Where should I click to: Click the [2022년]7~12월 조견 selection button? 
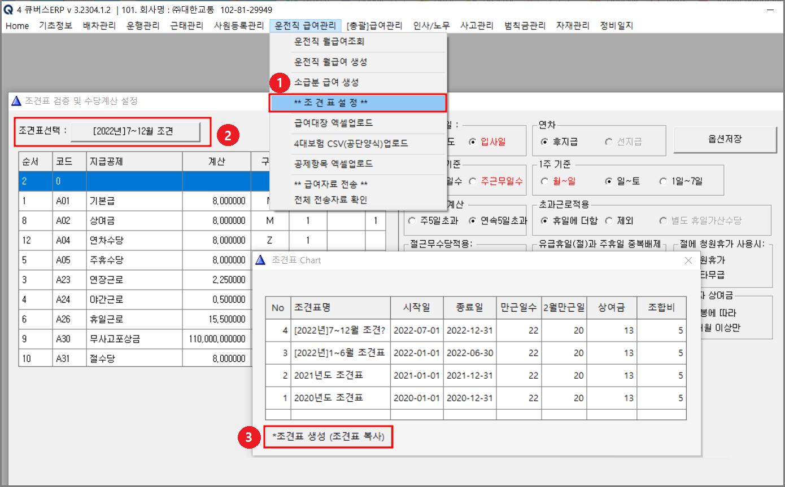pyautogui.click(x=136, y=131)
